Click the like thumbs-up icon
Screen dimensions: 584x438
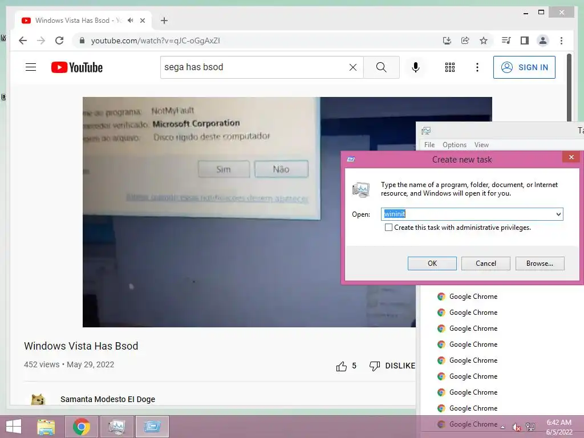[x=341, y=366]
